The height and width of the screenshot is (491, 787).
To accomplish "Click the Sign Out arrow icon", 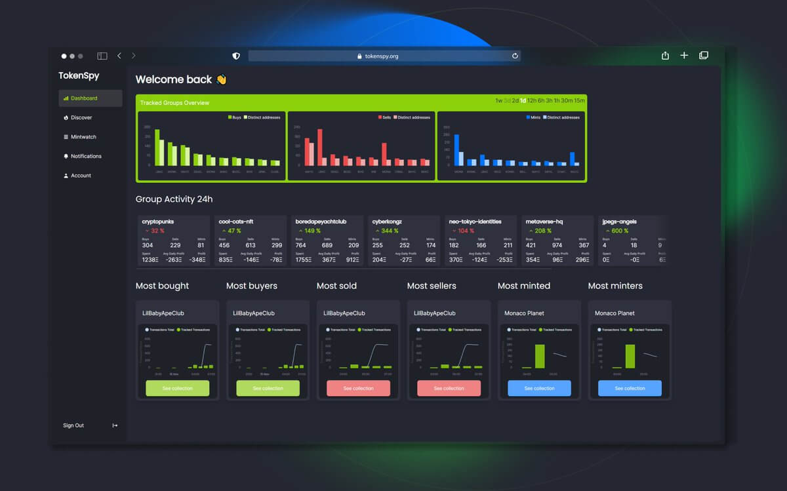I will [115, 425].
